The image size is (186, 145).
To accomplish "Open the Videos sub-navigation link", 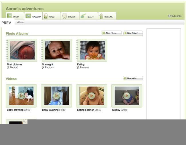I will 20,22.
